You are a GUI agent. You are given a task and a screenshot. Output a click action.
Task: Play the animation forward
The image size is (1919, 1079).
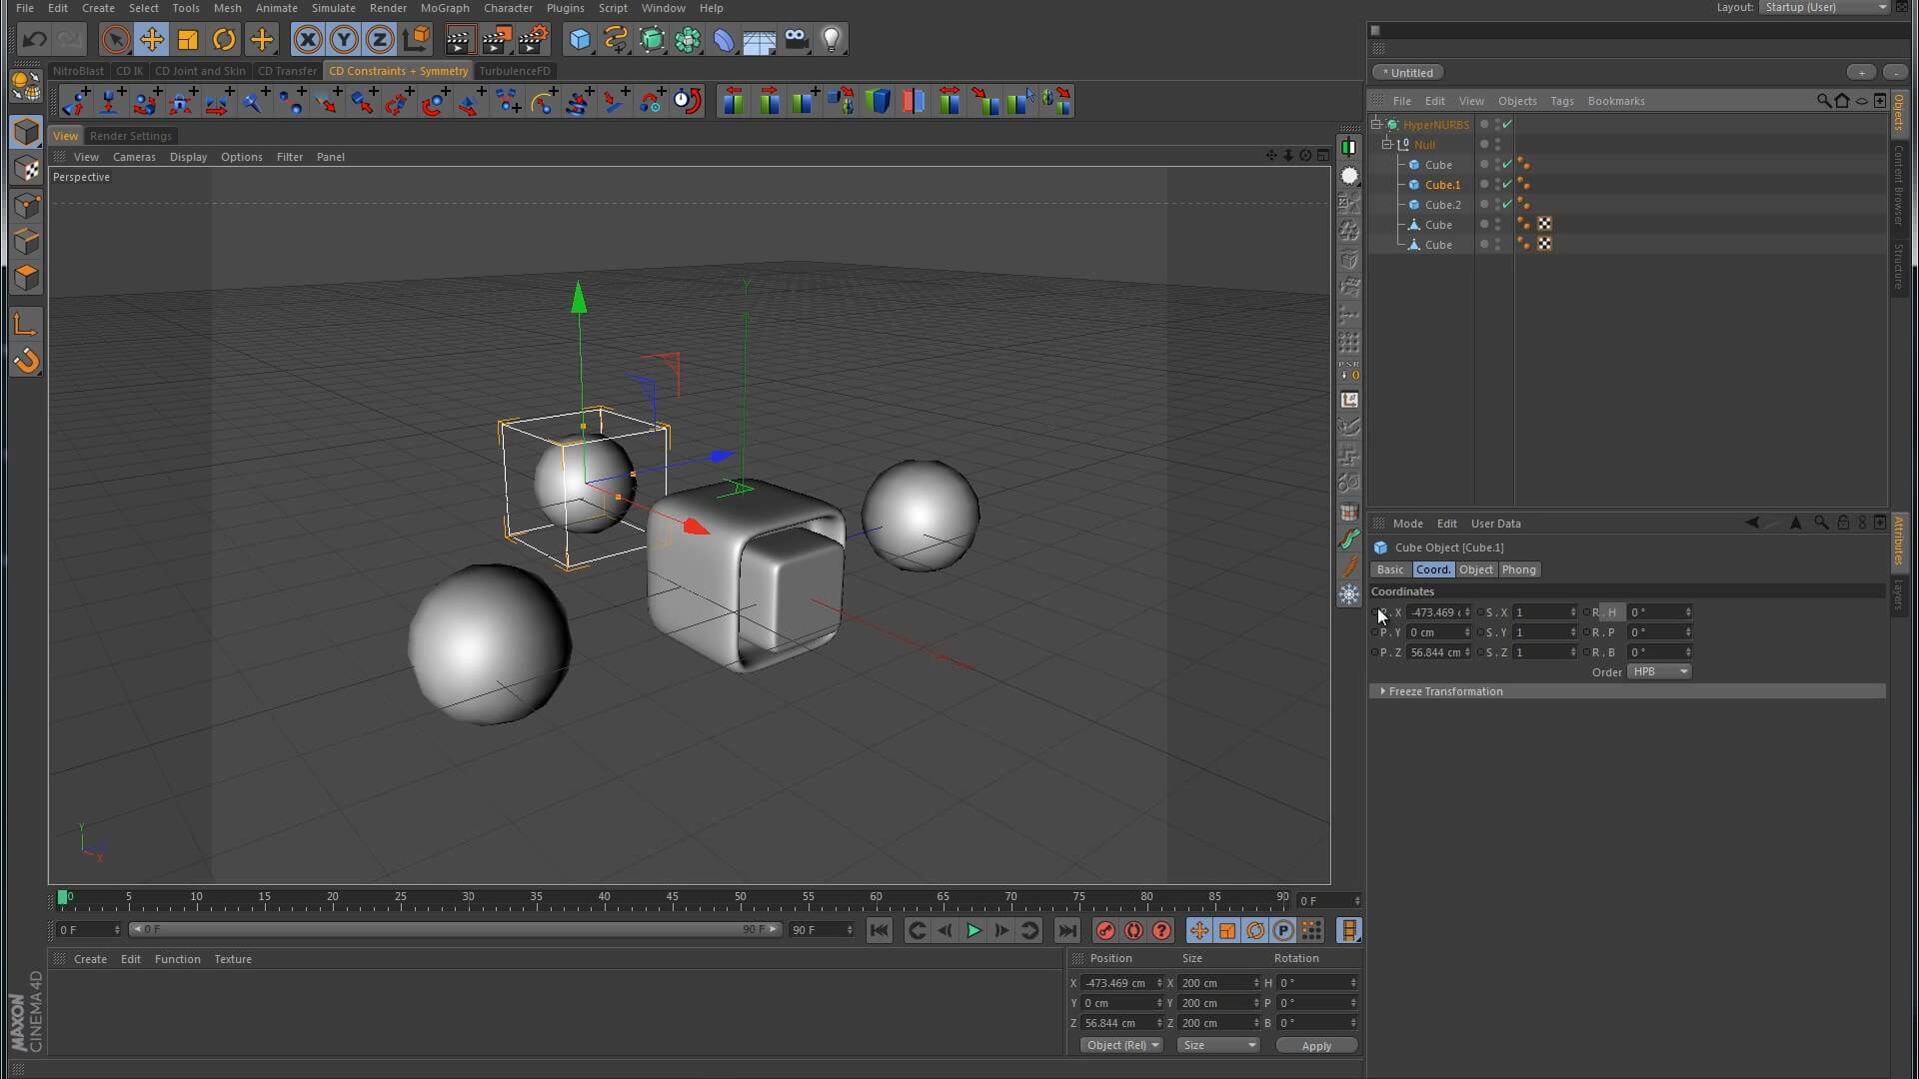(x=972, y=930)
